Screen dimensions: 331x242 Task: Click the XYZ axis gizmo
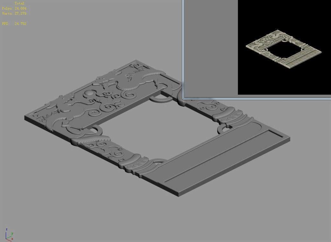pos(9,234)
